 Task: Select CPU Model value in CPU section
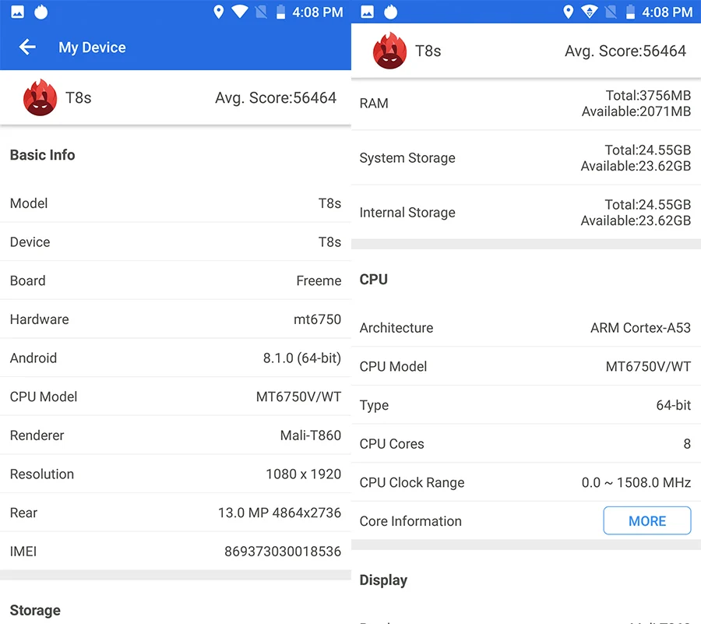coord(648,367)
